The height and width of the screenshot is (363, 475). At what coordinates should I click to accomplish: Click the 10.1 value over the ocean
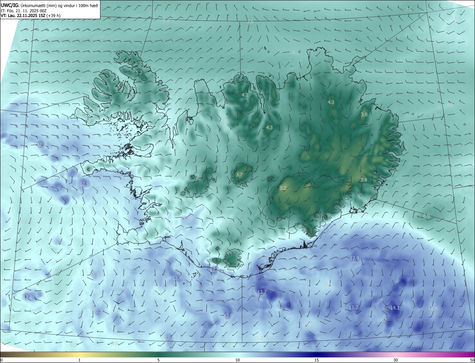pos(157,292)
